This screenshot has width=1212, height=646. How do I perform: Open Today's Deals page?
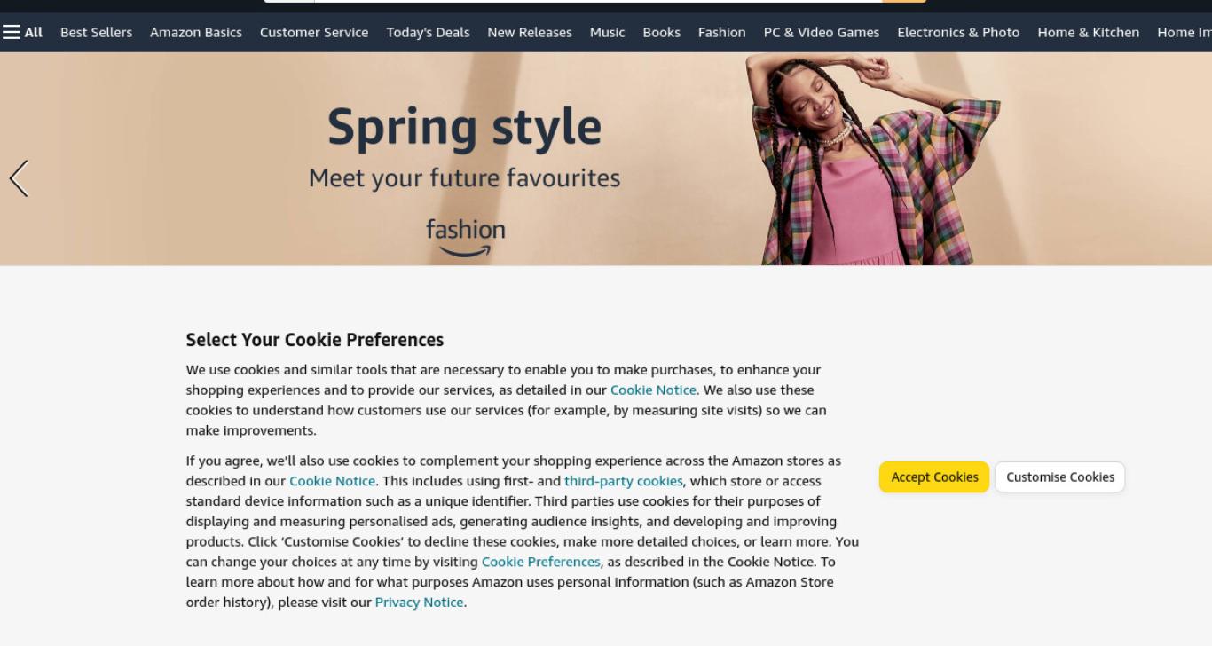pyautogui.click(x=428, y=33)
